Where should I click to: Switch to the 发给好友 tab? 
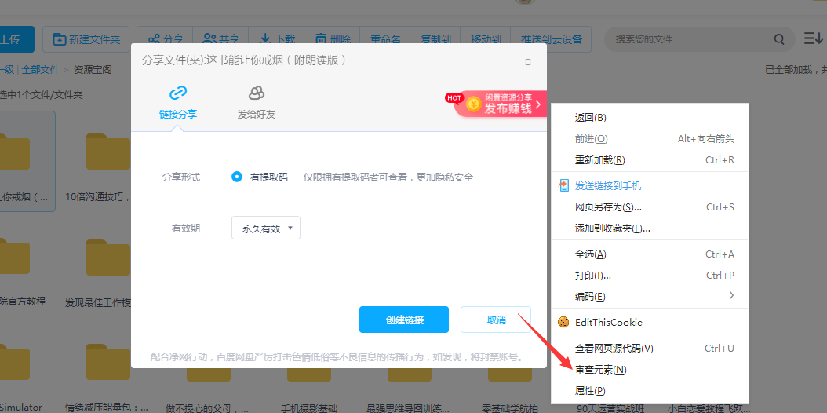coord(257,104)
